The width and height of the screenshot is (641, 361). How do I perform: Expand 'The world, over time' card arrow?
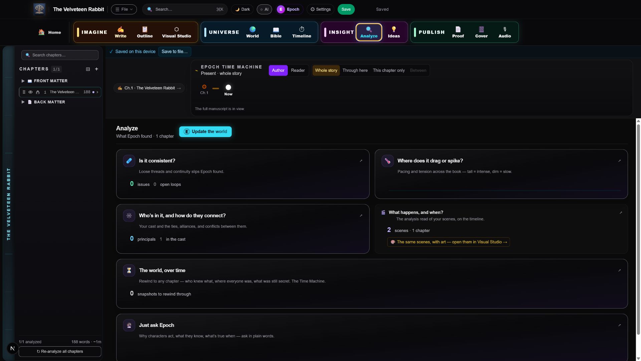[619, 270]
